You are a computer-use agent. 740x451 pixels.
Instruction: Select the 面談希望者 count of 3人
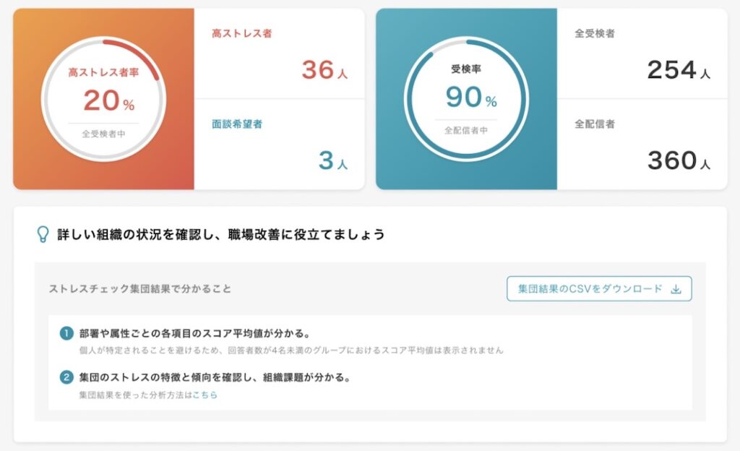coord(332,160)
